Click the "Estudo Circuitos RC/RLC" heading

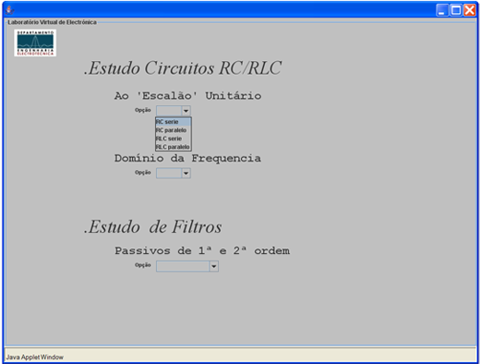pos(183,68)
